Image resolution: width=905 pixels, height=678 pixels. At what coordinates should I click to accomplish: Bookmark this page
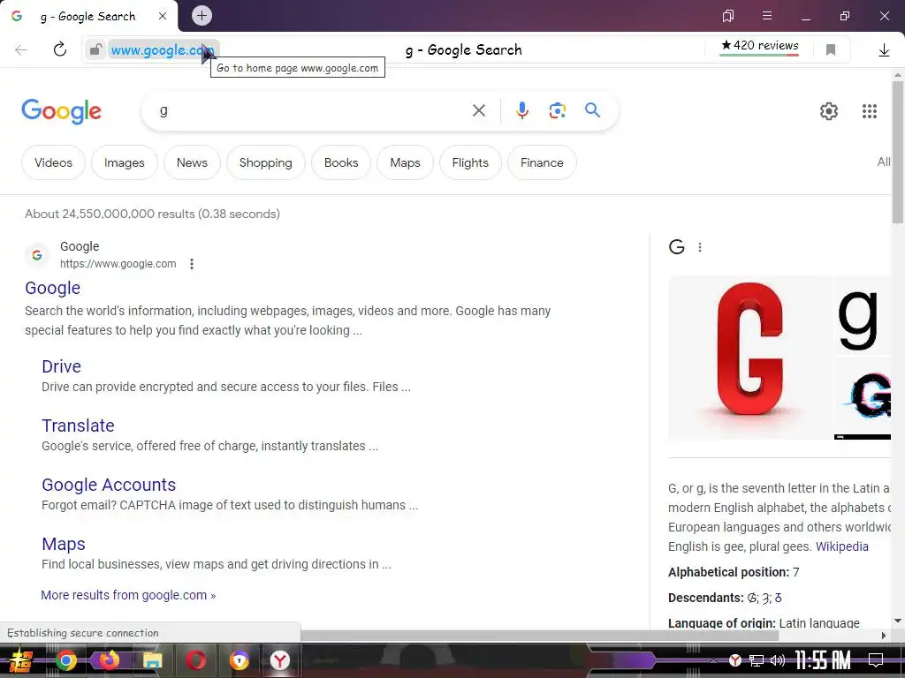pos(831,50)
